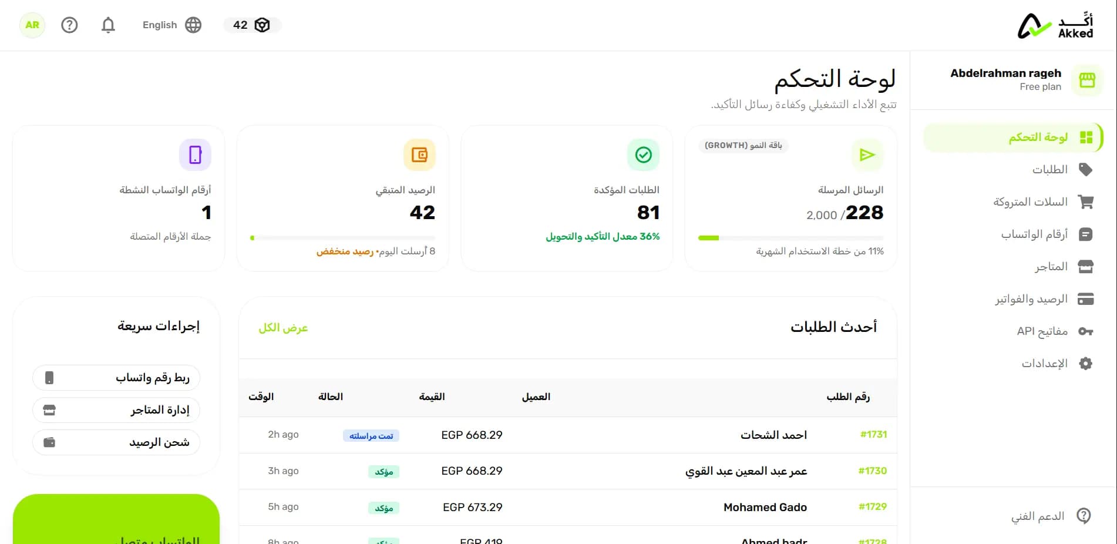
Task: Click the store icon in إدارة المتاجر button
Action: (49, 410)
